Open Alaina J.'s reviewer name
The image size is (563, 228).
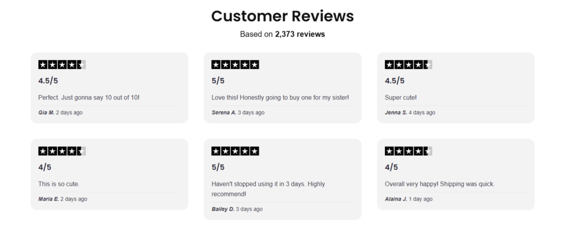[x=396, y=199]
